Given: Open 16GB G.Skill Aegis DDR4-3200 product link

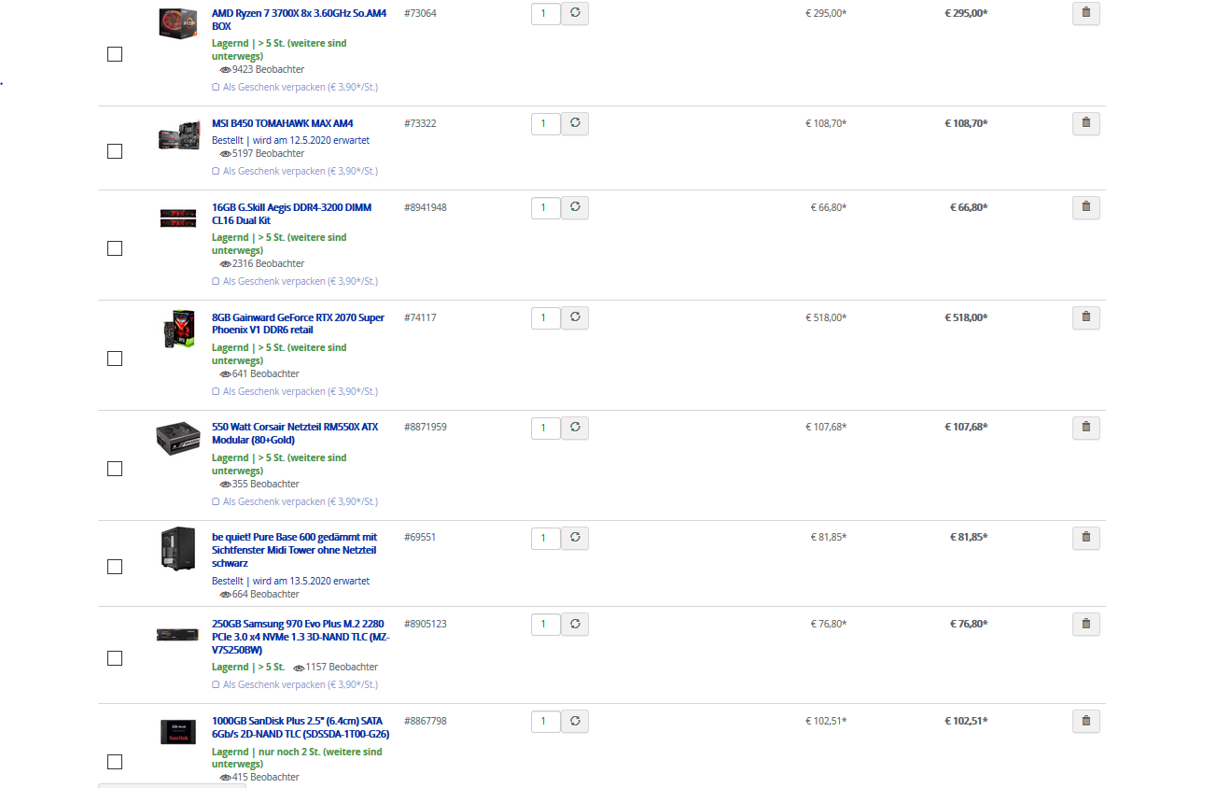Looking at the screenshot, I should pos(291,214).
